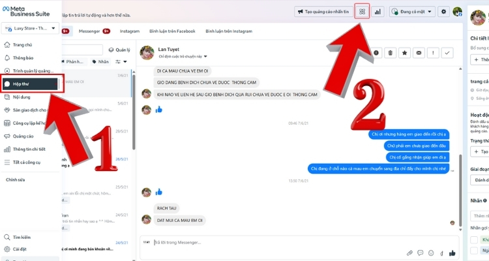Click the Phản hồi filter button

coord(74,61)
